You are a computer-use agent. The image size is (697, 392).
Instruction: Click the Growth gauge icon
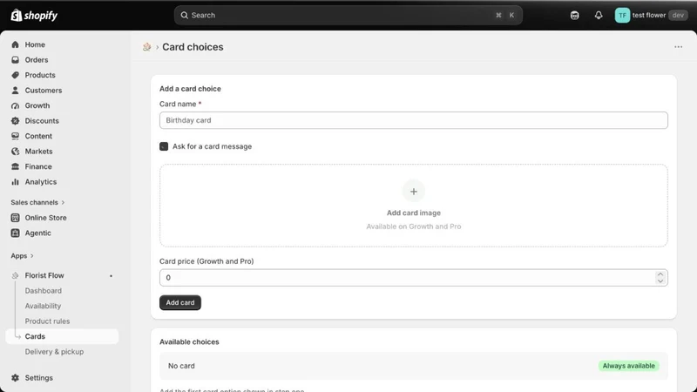pyautogui.click(x=15, y=105)
